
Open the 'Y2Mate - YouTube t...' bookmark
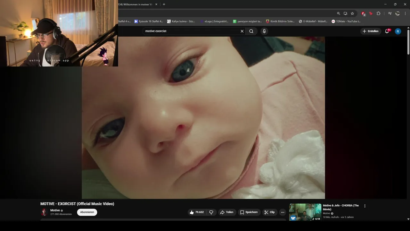(x=346, y=21)
